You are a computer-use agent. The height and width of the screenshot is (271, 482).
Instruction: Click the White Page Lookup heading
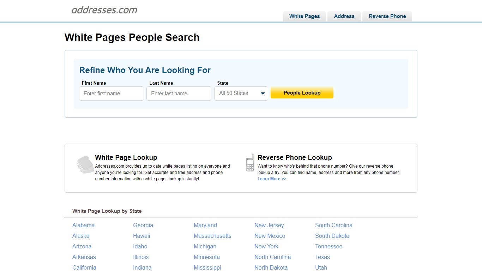(126, 157)
